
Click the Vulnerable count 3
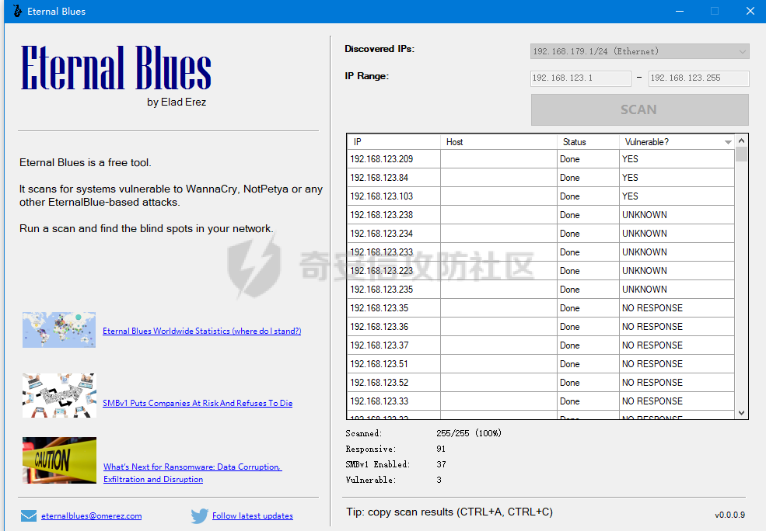pyautogui.click(x=439, y=480)
